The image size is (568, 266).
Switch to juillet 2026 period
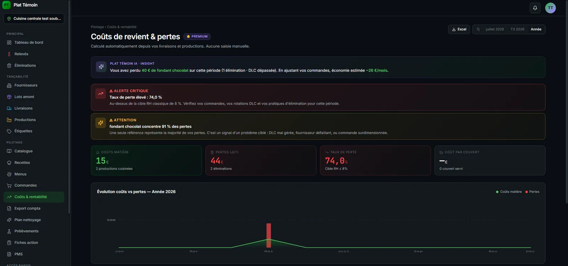(x=495, y=29)
